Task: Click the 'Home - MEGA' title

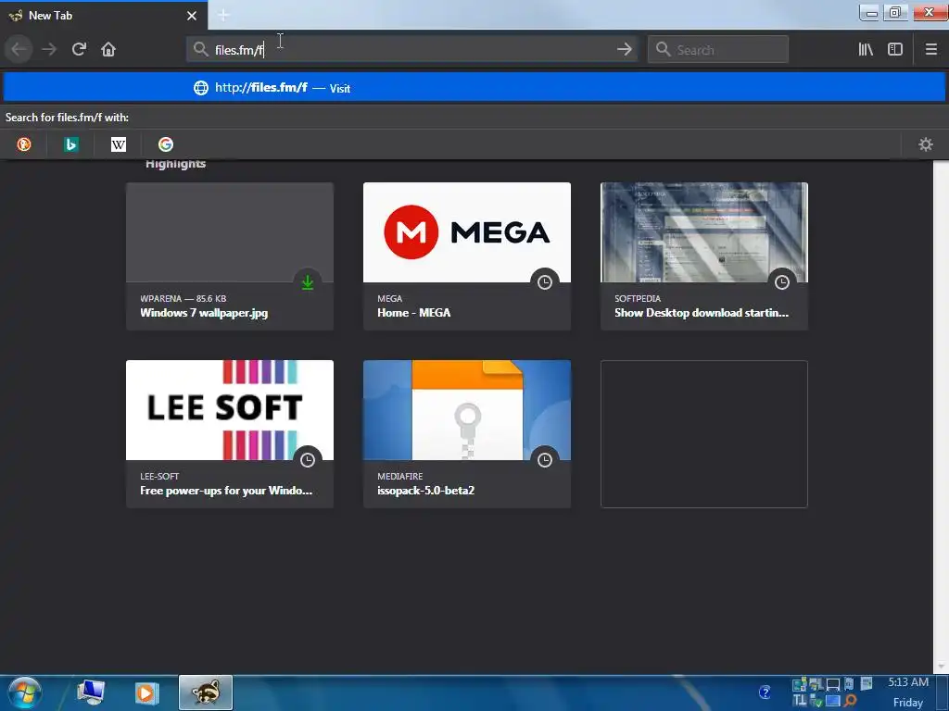Action: [414, 313]
